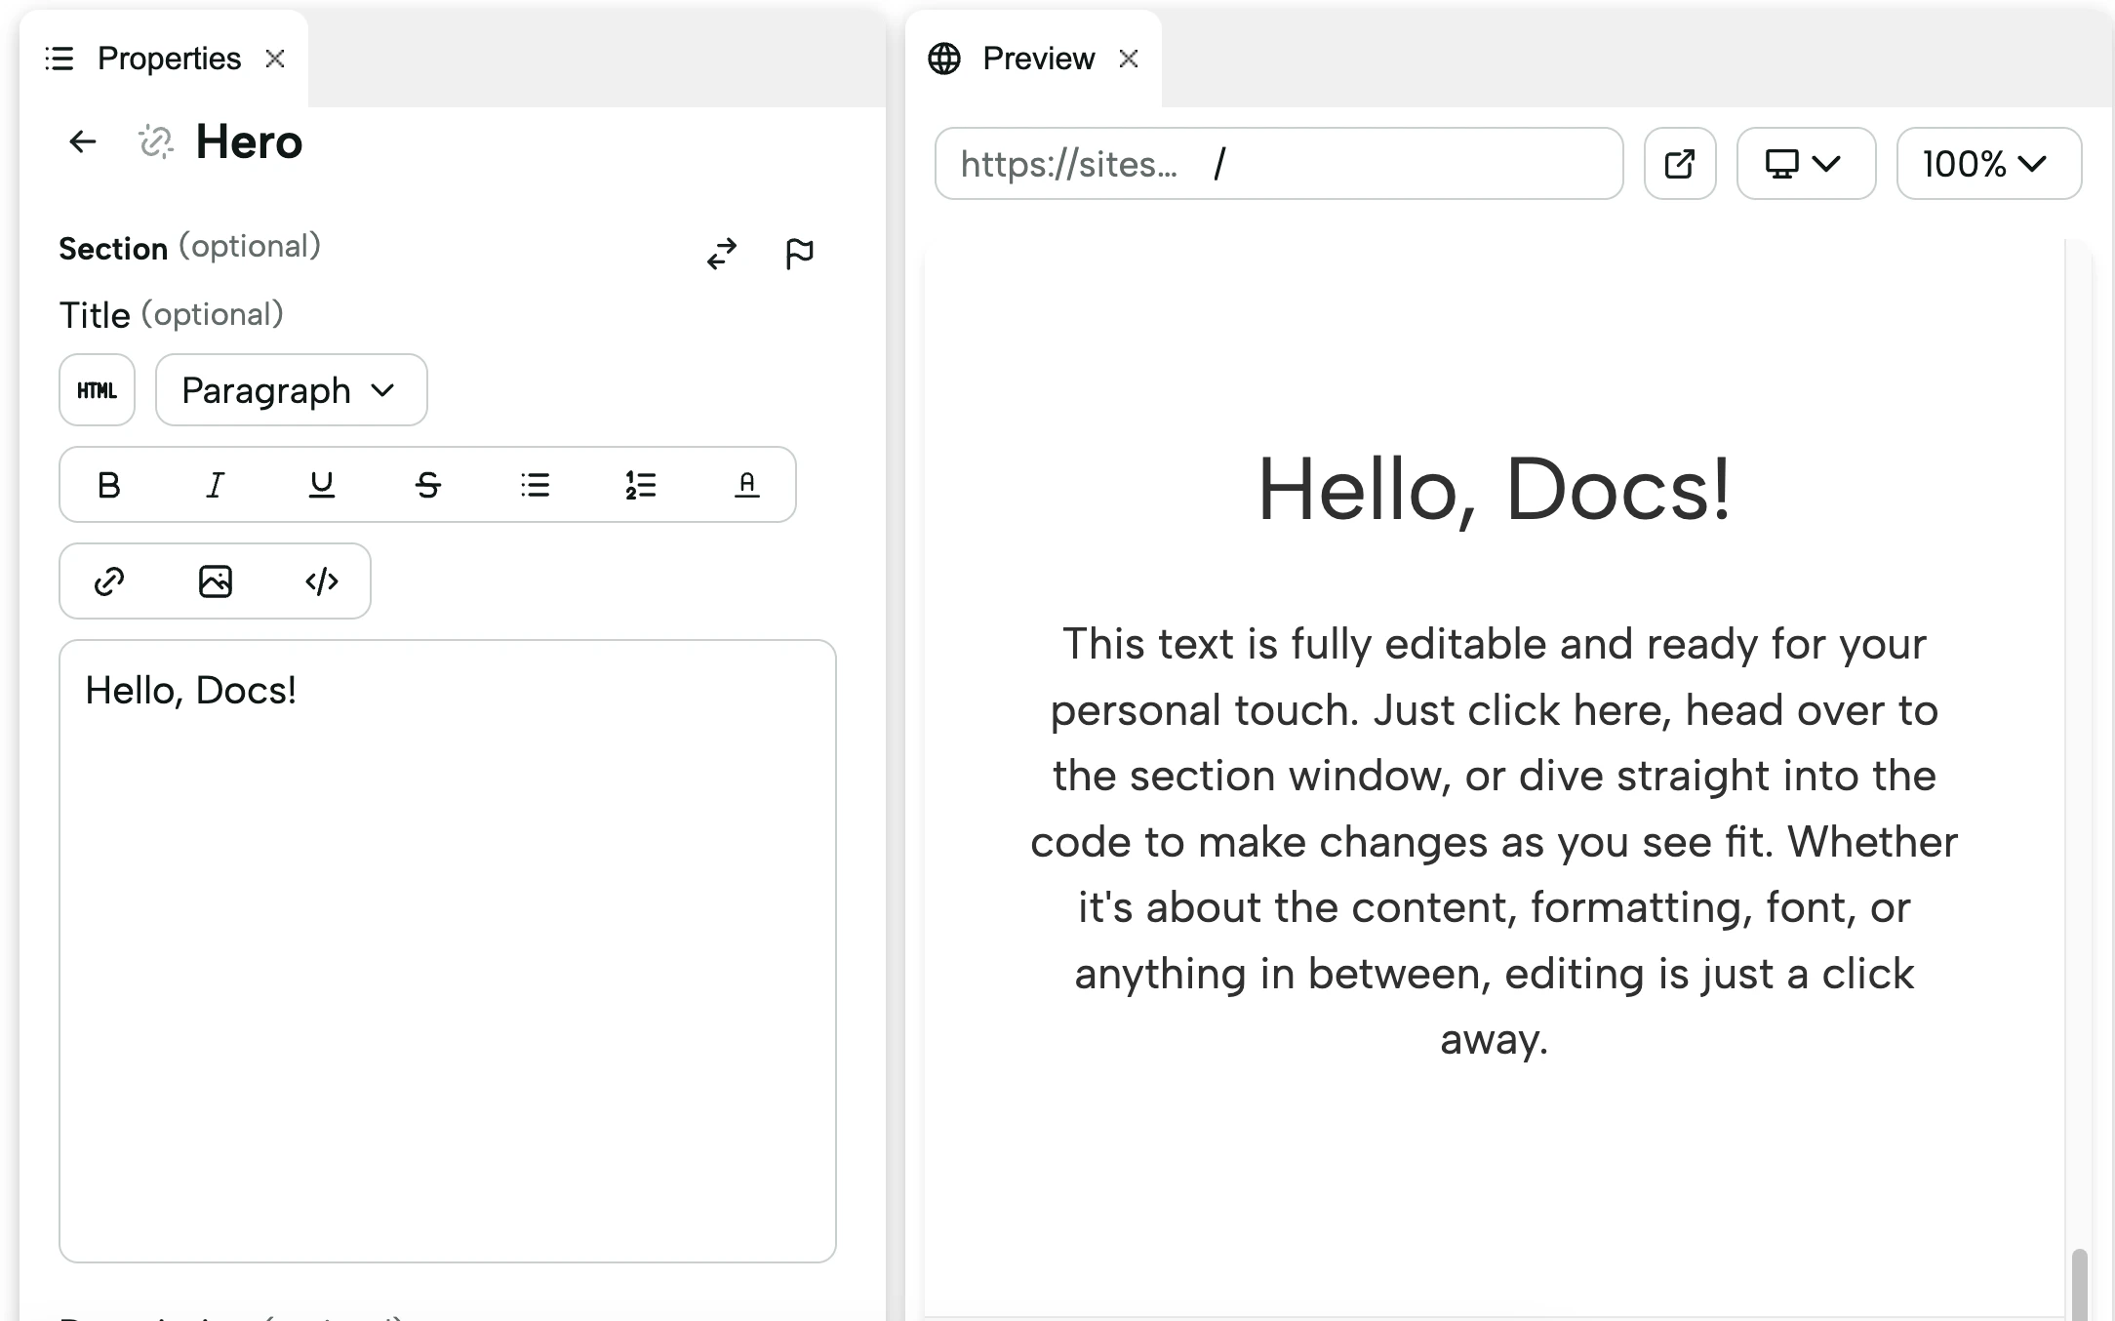Open the Paragraph style dropdown
The height and width of the screenshot is (1321, 2115).
click(x=291, y=390)
